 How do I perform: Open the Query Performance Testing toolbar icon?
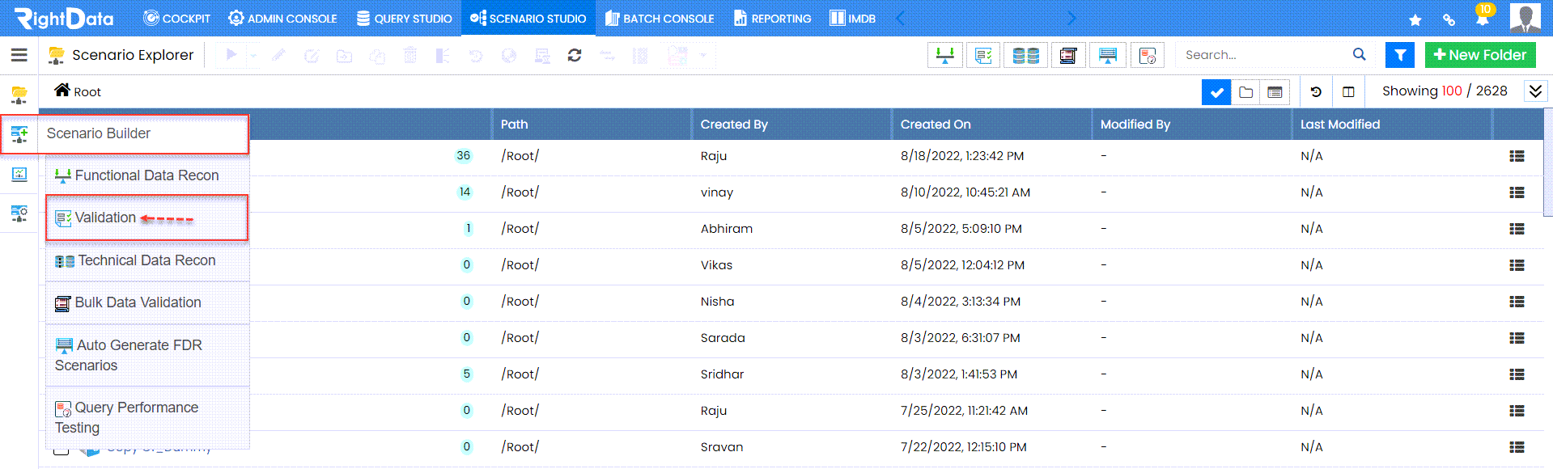point(1148,55)
